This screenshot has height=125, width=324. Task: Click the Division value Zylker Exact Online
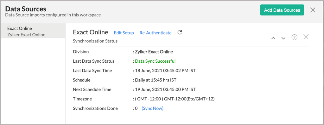154,52
